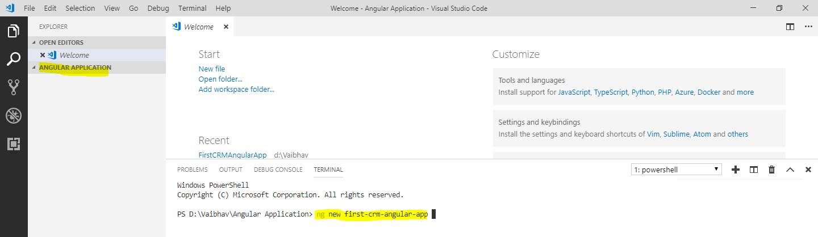Click the Explorer panel title
The height and width of the screenshot is (237, 818).
click(x=53, y=27)
